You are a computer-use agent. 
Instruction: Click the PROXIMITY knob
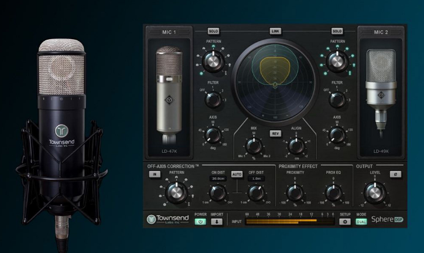[x=295, y=193]
